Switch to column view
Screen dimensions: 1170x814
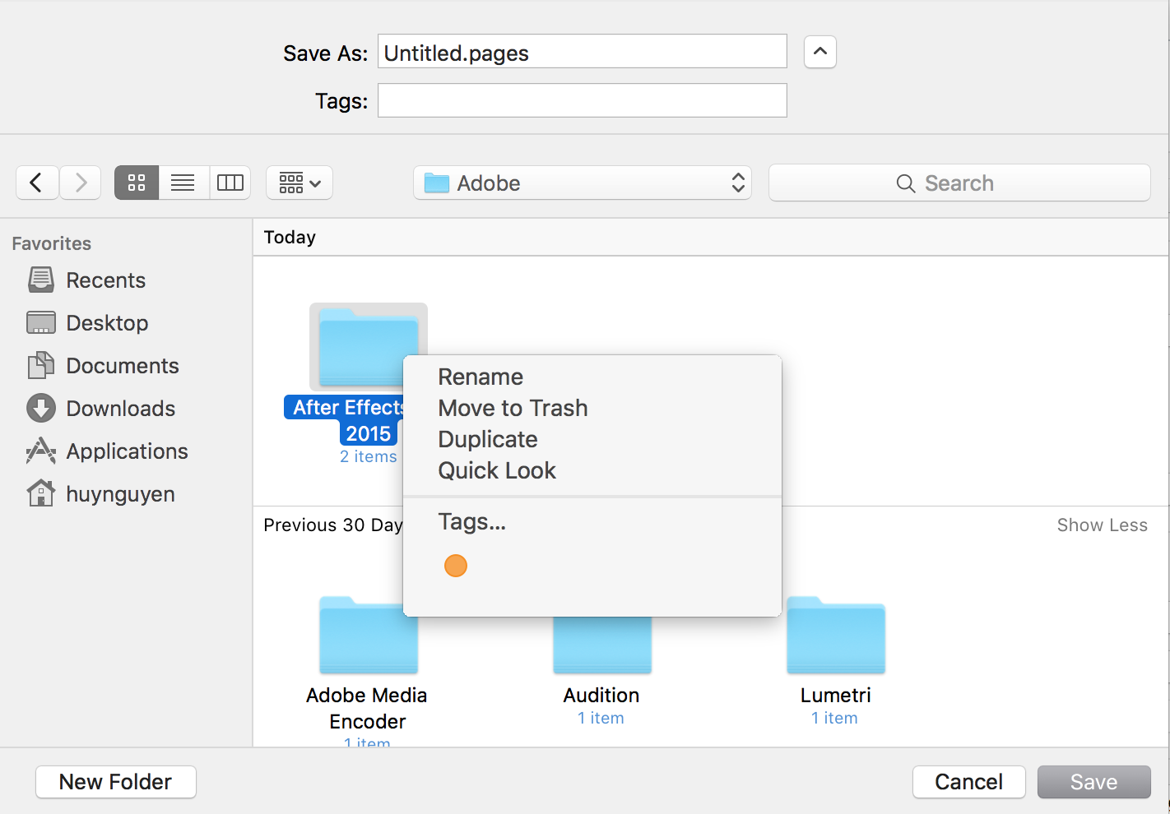click(x=230, y=183)
